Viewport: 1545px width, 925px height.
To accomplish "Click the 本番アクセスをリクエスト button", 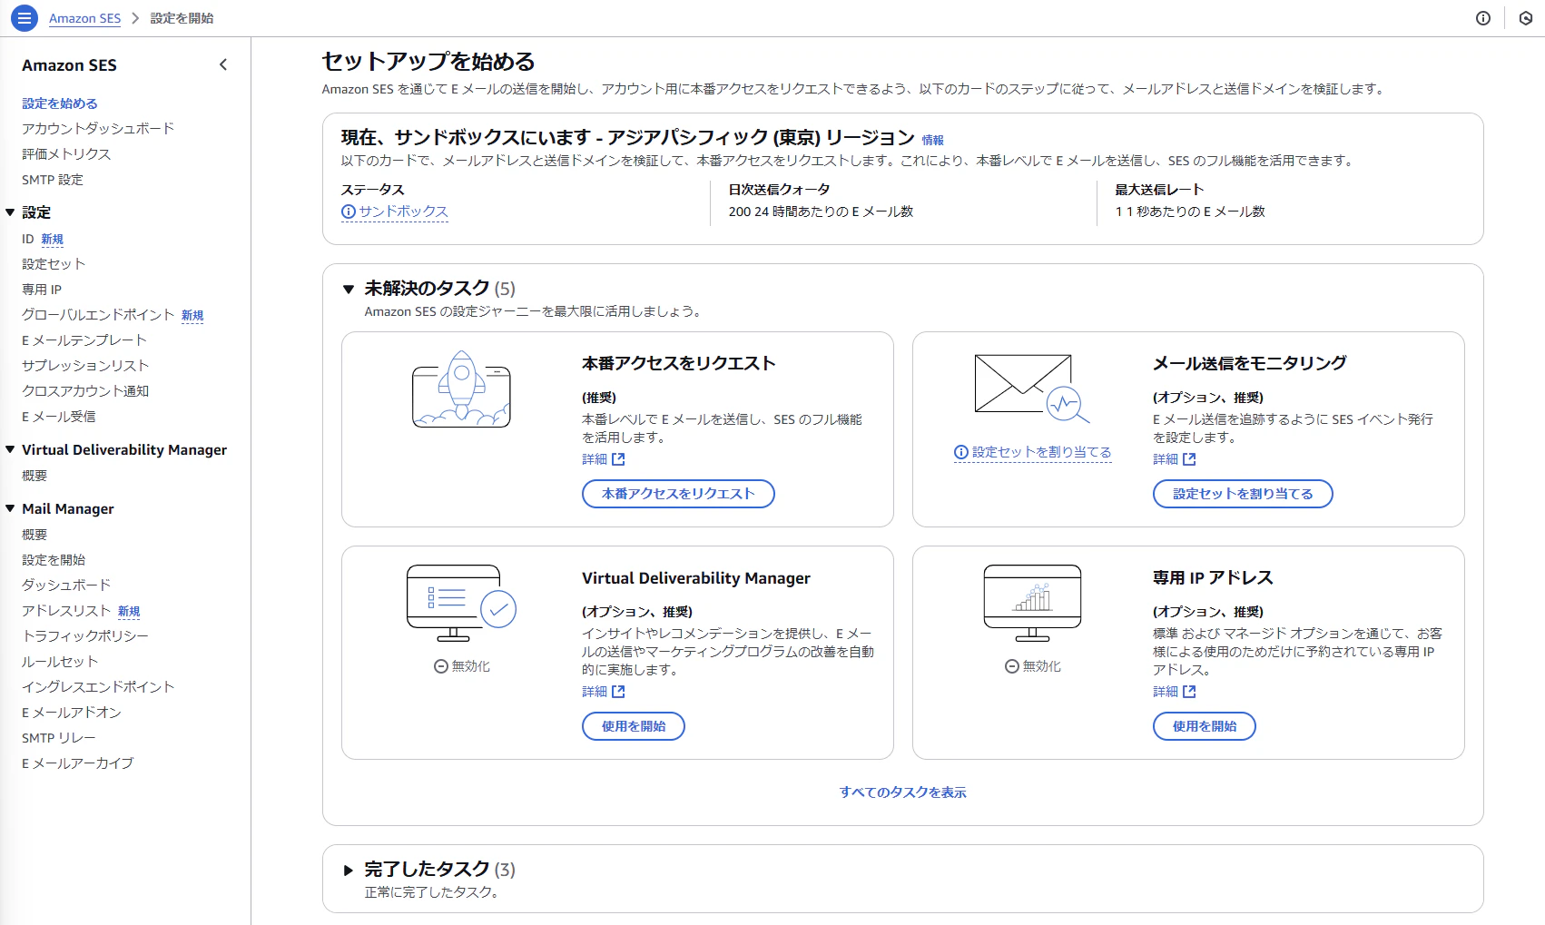I will point(678,494).
